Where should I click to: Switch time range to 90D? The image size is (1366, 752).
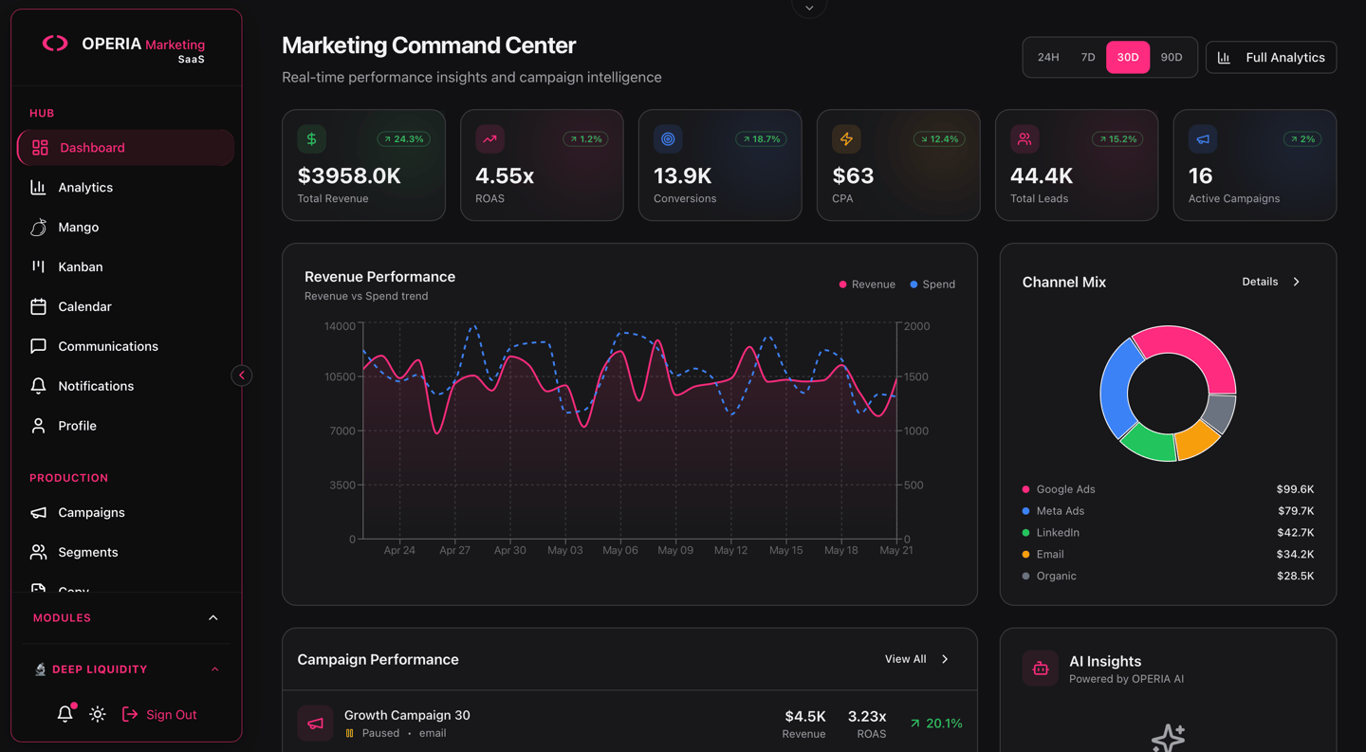click(x=1172, y=57)
